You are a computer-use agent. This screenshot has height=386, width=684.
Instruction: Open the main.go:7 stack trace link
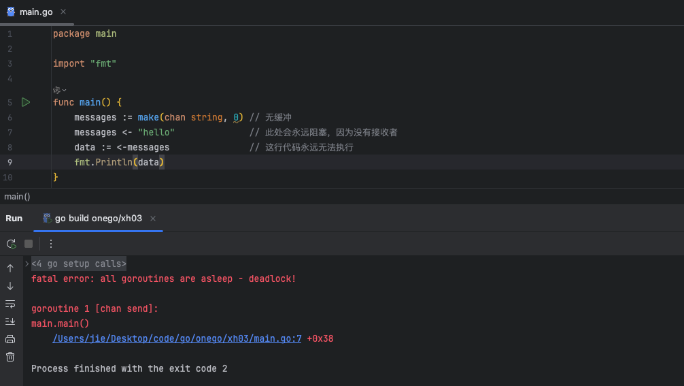pyautogui.click(x=177, y=338)
